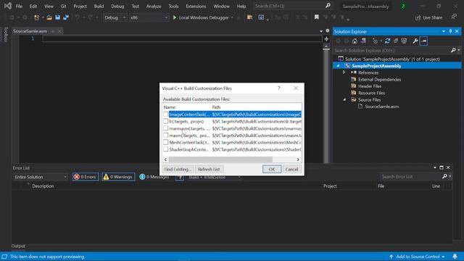Viewport: 464px width, 261px height.
Task: Open the Extensions menu
Action: (x=196, y=6)
